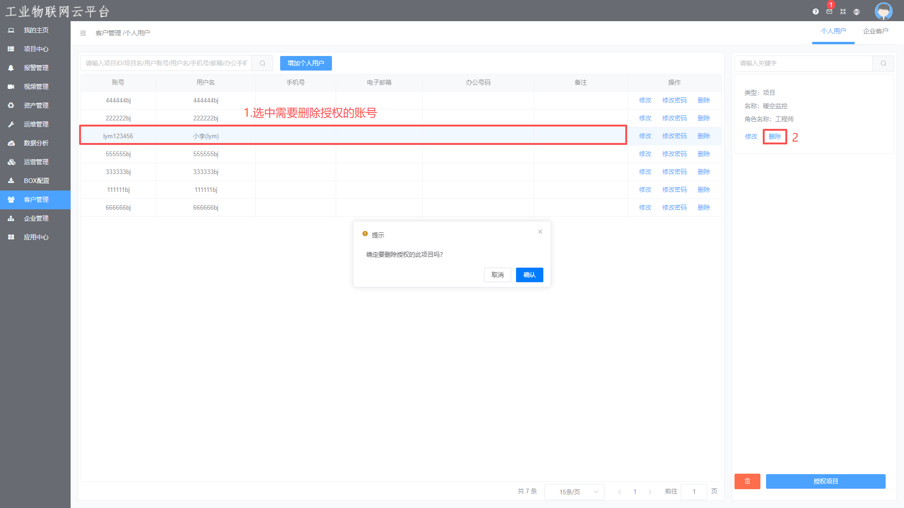
Task: Click the globe language icon
Action: click(856, 12)
